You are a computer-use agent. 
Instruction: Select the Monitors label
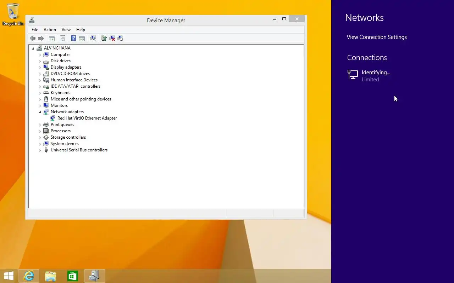click(59, 105)
